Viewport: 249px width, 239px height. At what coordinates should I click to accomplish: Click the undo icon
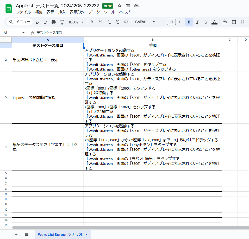[37, 22]
